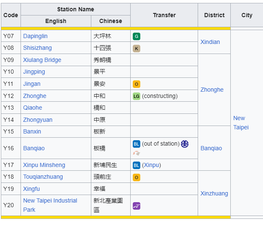The width and height of the screenshot is (263, 226).
Task: Open the orange O icon in Touqianzhuang row
Action: pos(136,177)
